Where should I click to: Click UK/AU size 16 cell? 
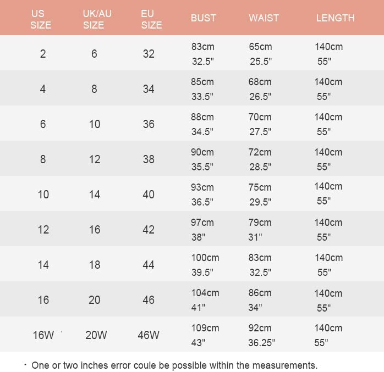(95, 230)
